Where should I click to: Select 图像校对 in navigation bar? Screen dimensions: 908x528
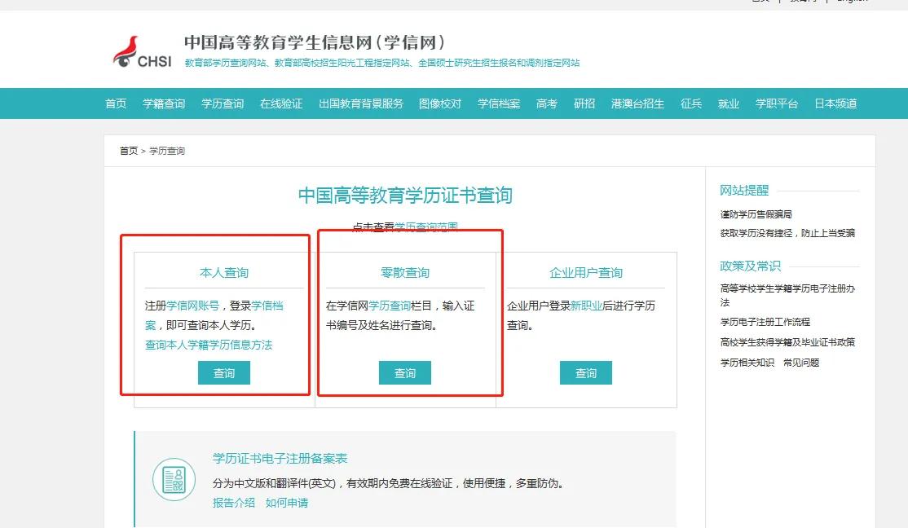(440, 103)
